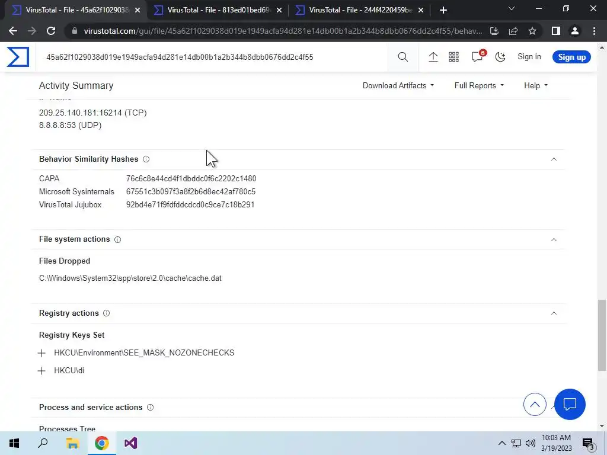The height and width of the screenshot is (455, 607).
Task: Open Visual Studio from taskbar
Action: (131, 443)
